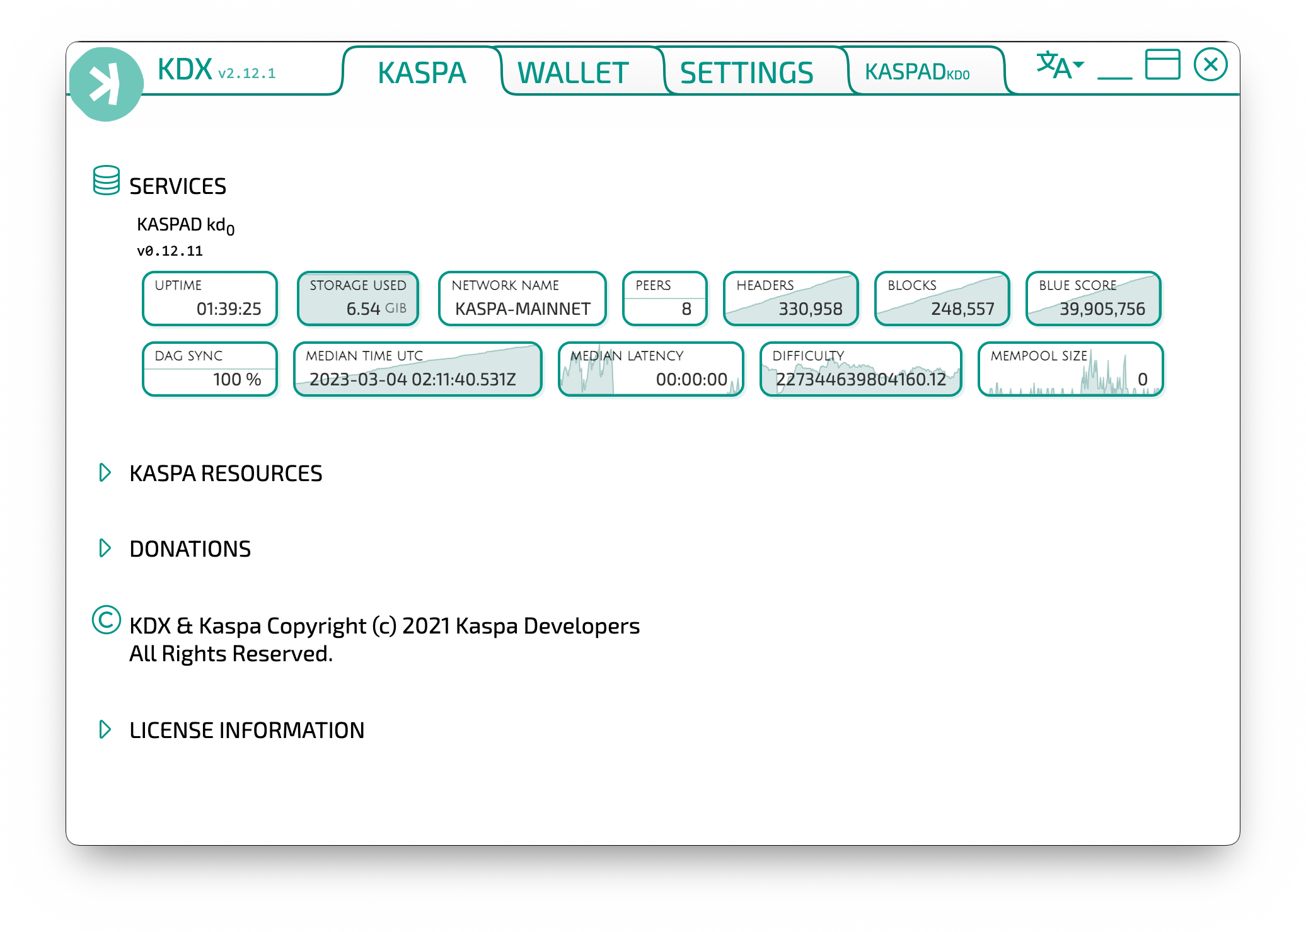Viewport: 1306px width, 932px height.
Task: Expand the Kaspa Resources section
Action: (x=105, y=472)
